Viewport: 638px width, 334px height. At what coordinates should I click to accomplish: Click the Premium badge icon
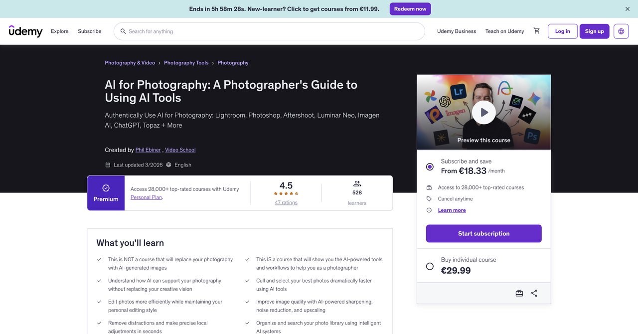point(106,188)
